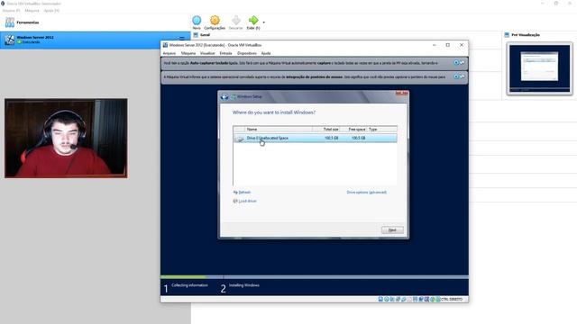Image resolution: width=577 pixels, height=324 pixels.
Task: Open Ajuda menu in the VM window
Action: [x=266, y=53]
